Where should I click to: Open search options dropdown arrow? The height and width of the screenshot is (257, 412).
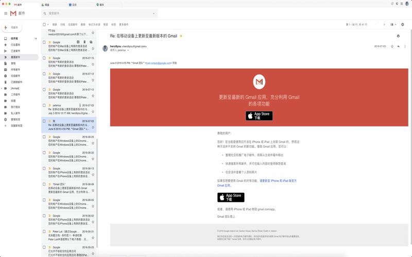click(153, 14)
